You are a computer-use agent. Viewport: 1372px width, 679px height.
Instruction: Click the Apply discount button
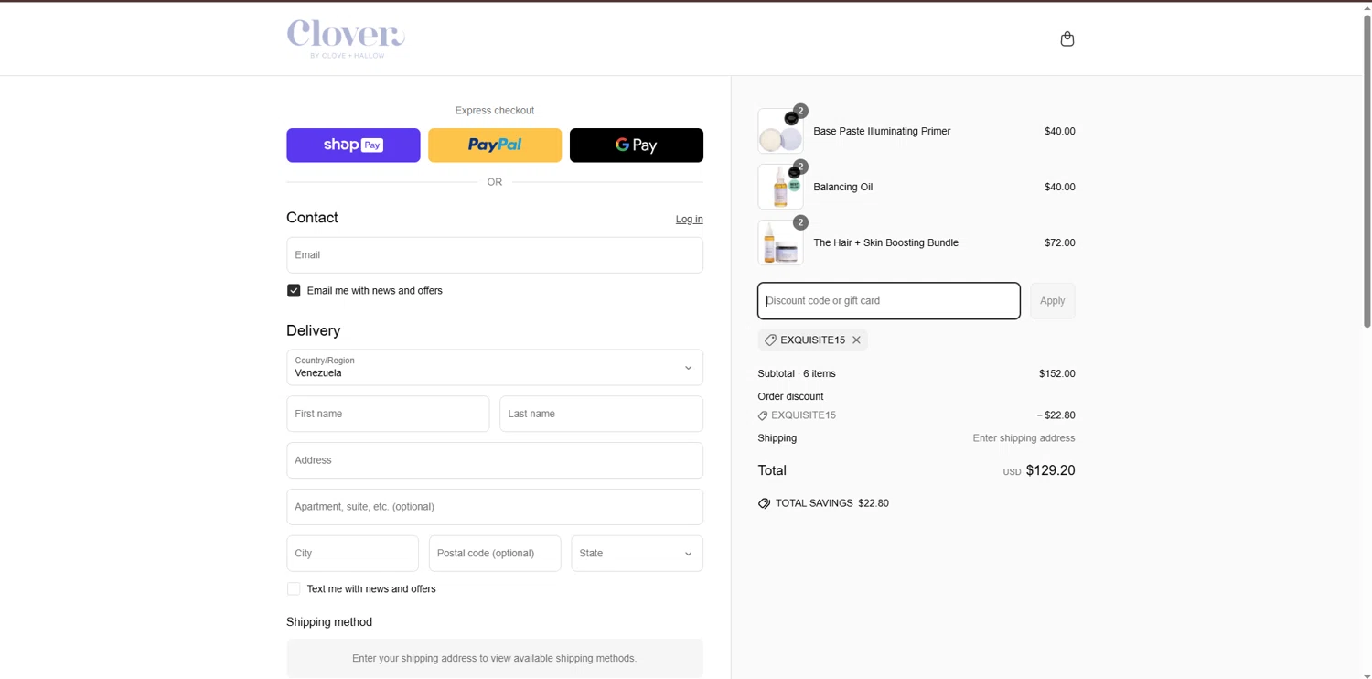click(x=1052, y=301)
